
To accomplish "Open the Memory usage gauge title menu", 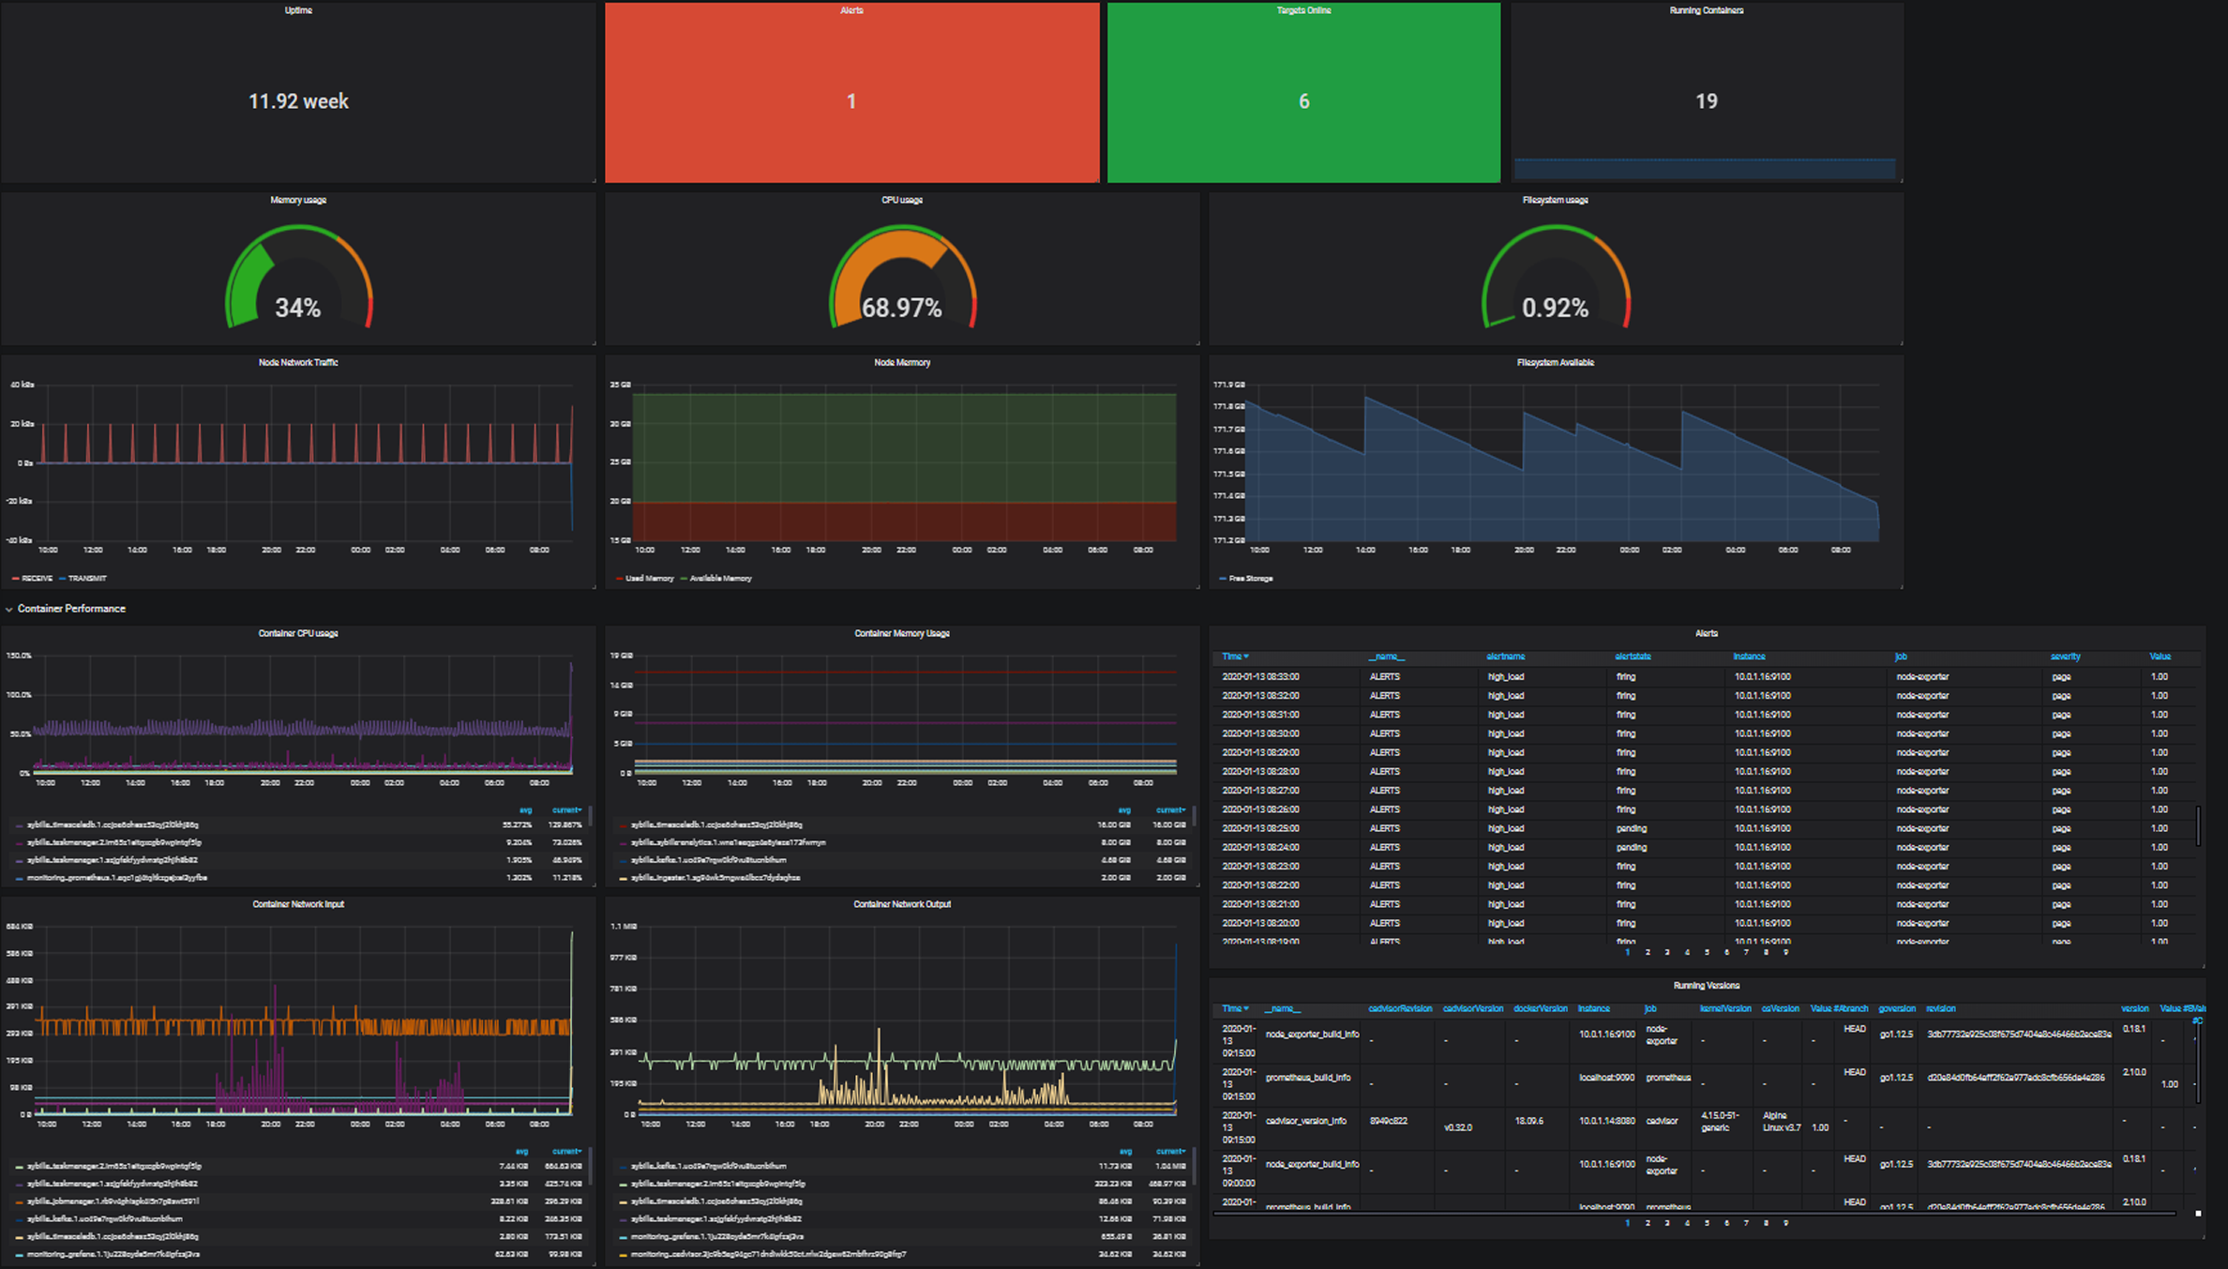I will (x=298, y=200).
